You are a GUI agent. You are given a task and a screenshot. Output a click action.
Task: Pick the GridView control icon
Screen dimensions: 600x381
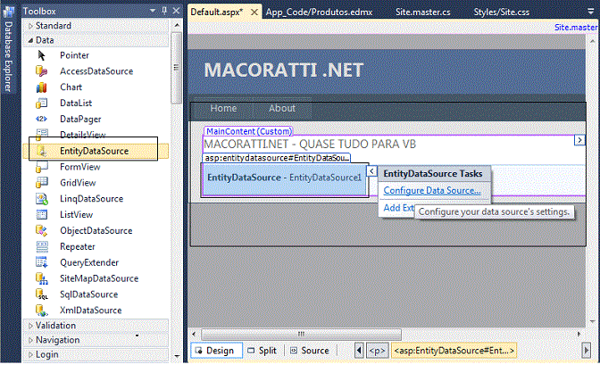[x=41, y=183]
